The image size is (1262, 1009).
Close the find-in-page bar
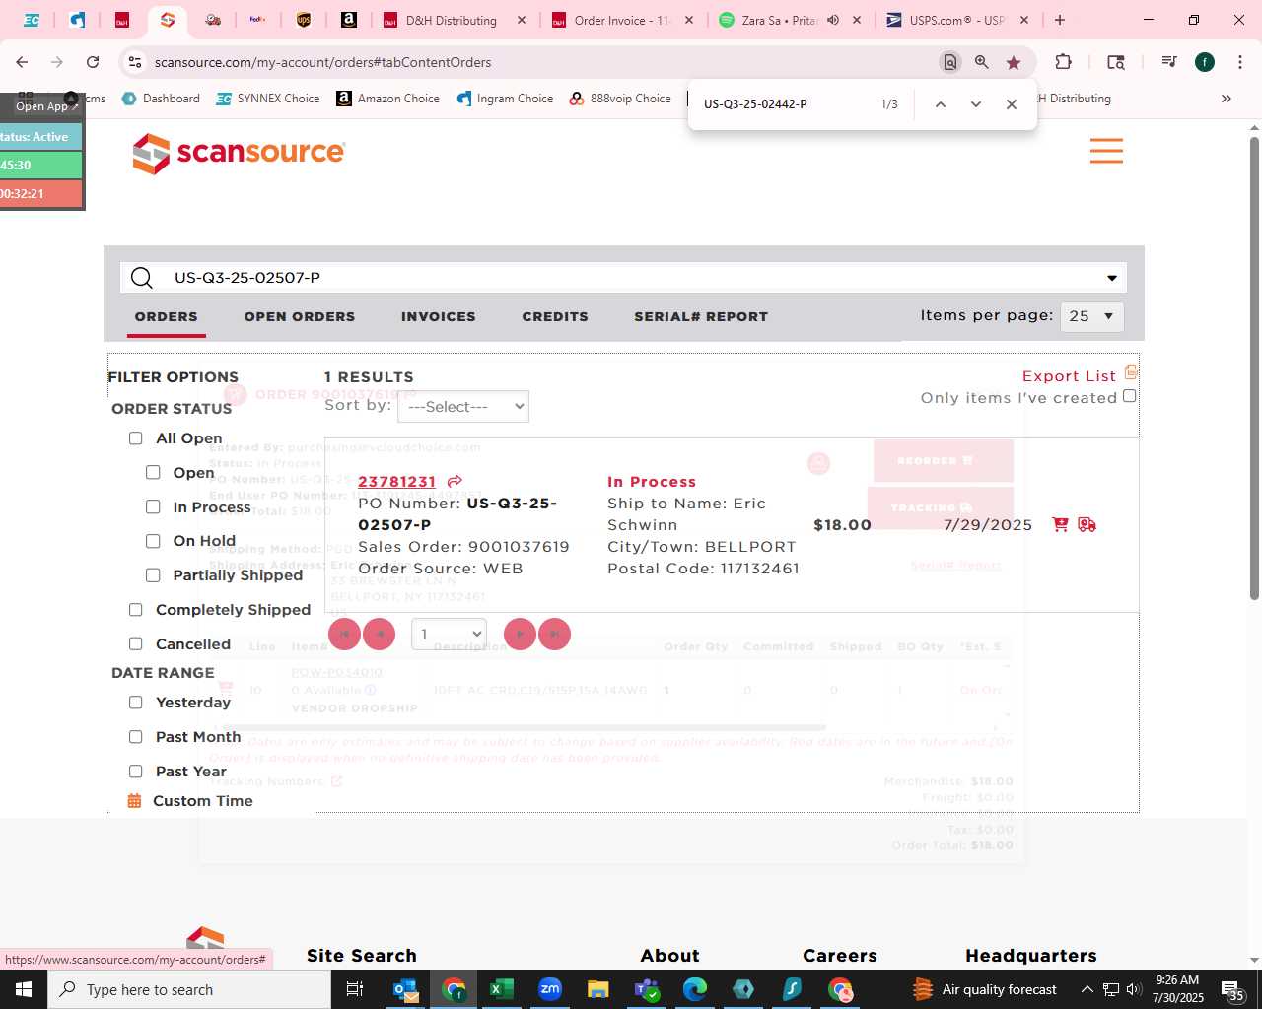coord(1012,104)
